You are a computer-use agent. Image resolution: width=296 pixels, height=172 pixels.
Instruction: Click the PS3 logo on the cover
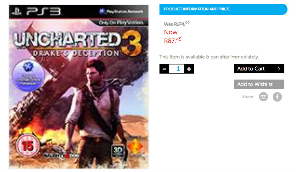click(36, 12)
